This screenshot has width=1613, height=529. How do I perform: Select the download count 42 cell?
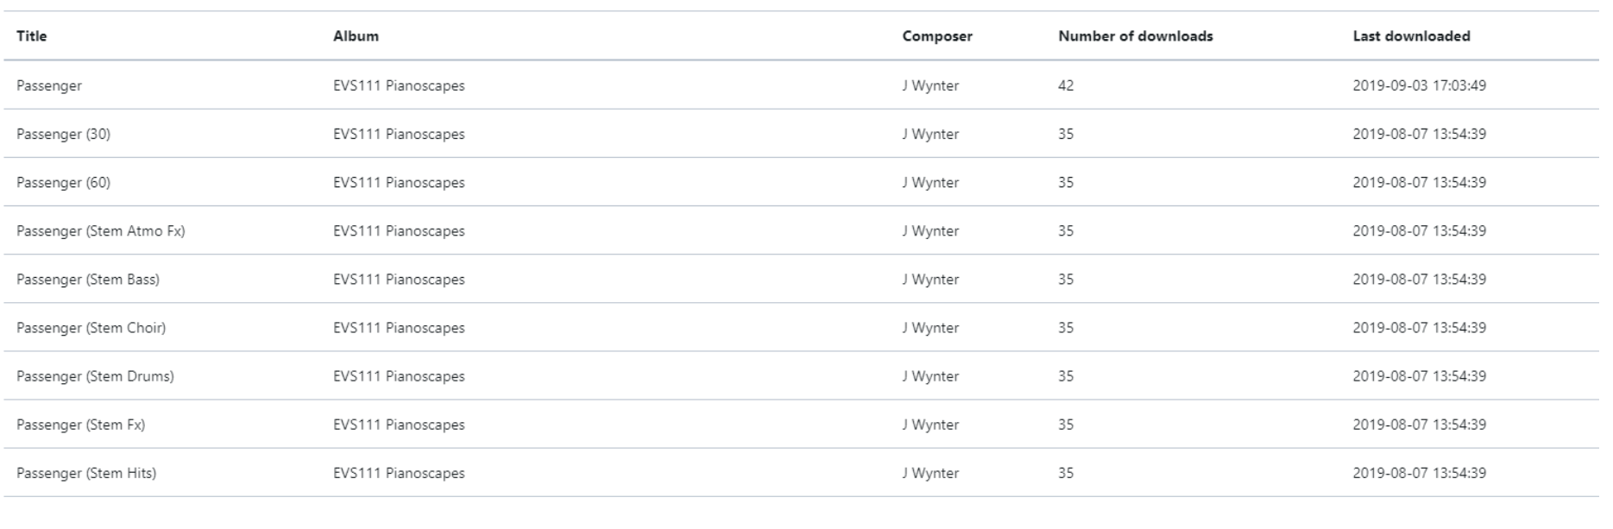pyautogui.click(x=1066, y=85)
